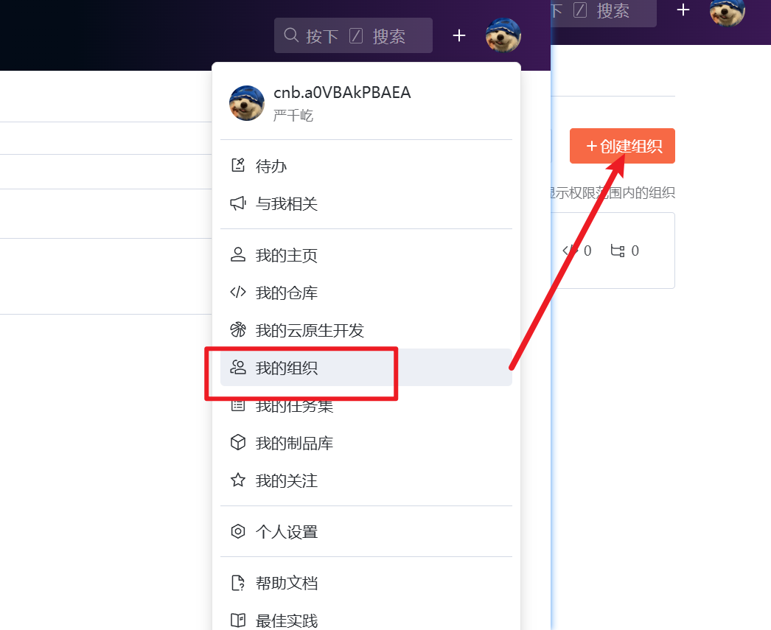Screen dimensions: 771x630
Task: Open 我的任务集 from the dropdown
Action: point(294,406)
